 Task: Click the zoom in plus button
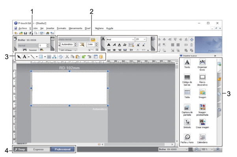point(218,149)
